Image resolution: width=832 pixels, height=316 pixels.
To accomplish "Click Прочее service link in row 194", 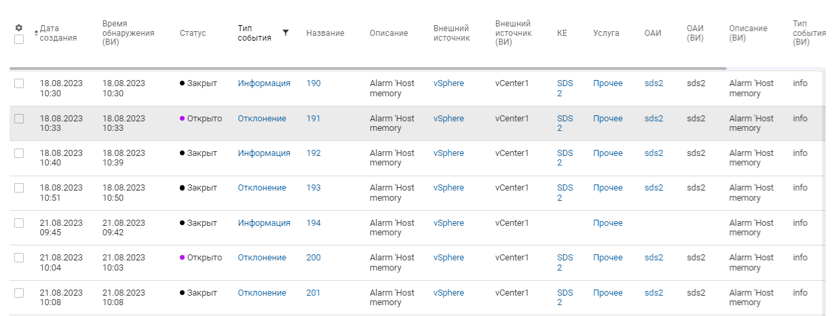I will point(608,223).
